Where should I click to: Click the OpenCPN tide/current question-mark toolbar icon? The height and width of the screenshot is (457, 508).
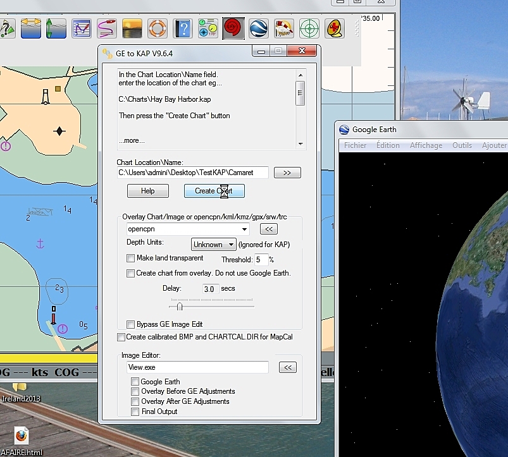pyautogui.click(x=7, y=28)
